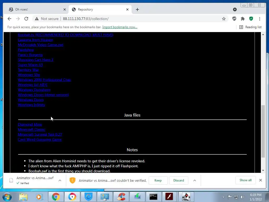Click the Action Center flag icon
This screenshot has height=202, width=269.
(x=230, y=197)
